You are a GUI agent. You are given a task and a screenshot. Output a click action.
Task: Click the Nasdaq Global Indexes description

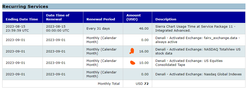198,74
